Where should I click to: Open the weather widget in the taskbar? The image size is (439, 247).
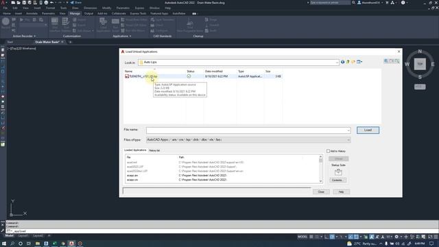[361, 244]
